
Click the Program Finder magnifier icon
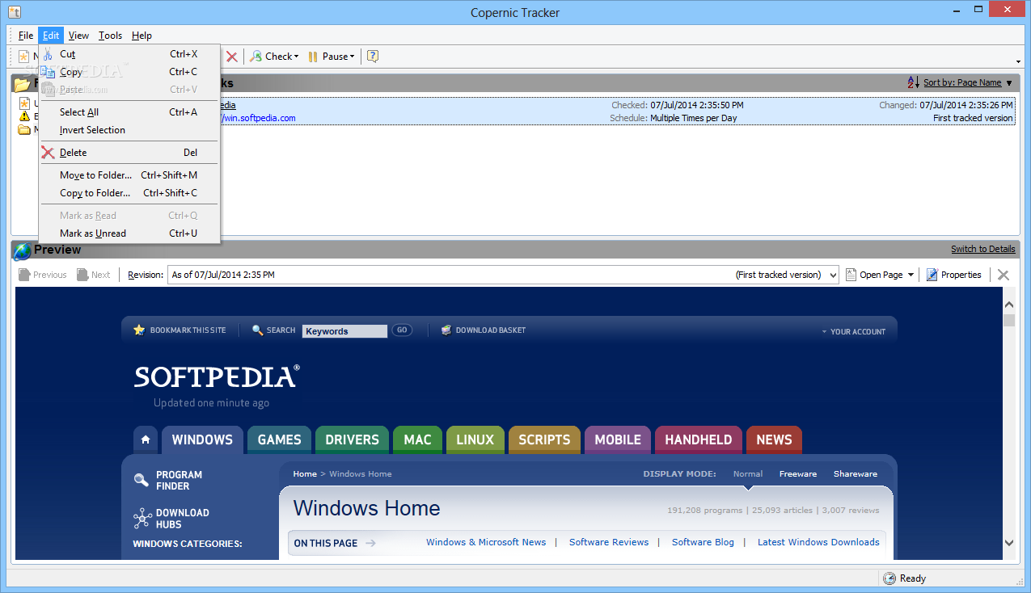coord(142,480)
